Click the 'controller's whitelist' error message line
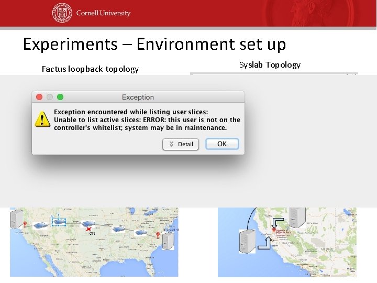The height and width of the screenshot is (283, 377). [140, 127]
